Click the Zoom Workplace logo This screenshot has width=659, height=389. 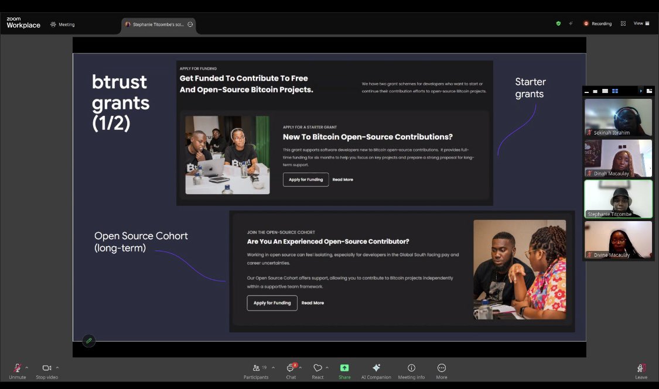point(23,23)
